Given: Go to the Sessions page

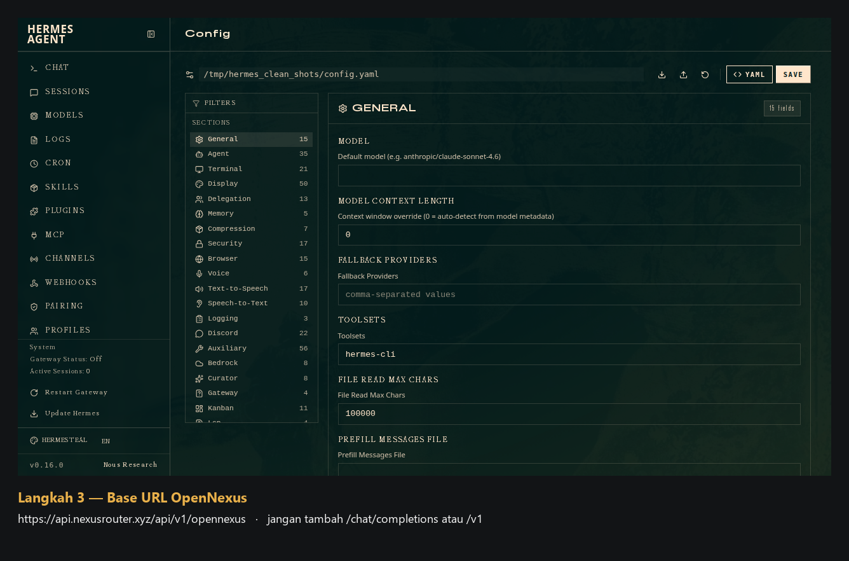Looking at the screenshot, I should 93,92.
